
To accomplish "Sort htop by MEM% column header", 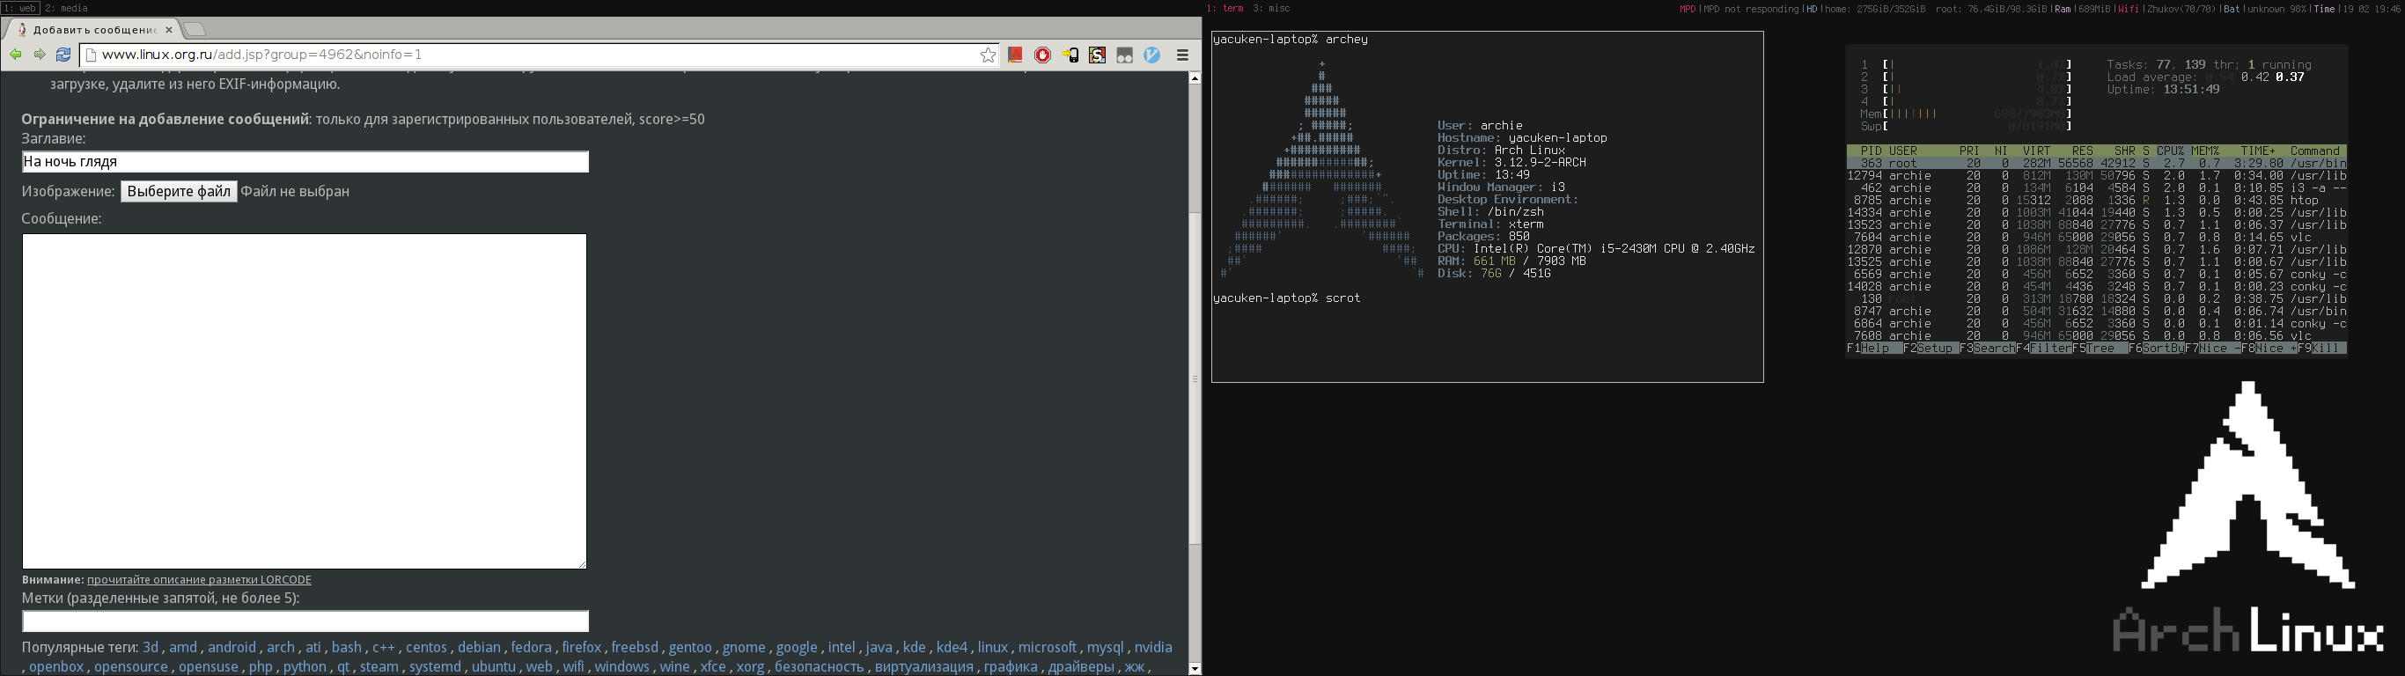I will tap(2204, 151).
